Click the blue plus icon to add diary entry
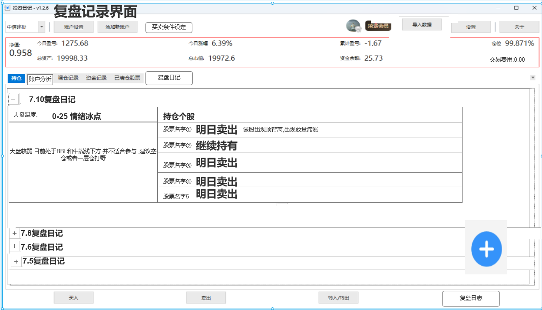Image resolution: width=542 pixels, height=310 pixels. 486,248
